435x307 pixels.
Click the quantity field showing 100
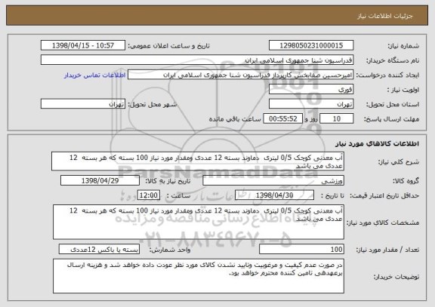(x=301, y=250)
